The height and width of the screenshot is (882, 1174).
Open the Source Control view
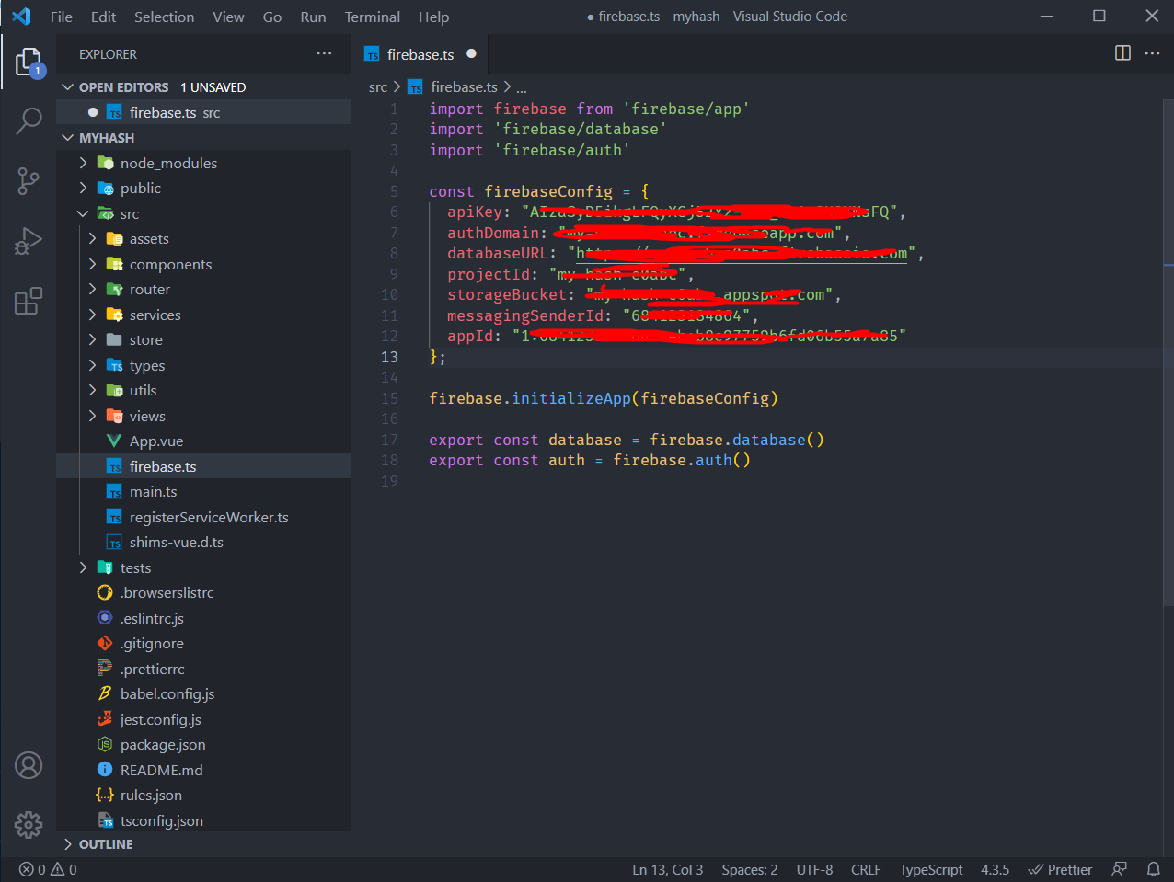click(x=29, y=181)
